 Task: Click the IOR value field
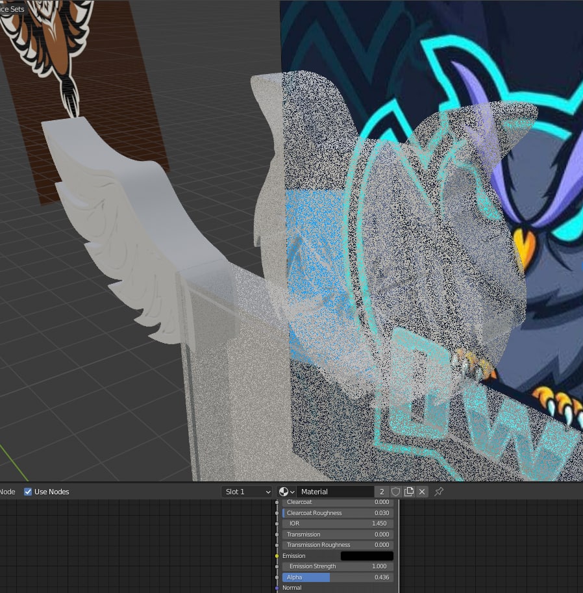pos(338,524)
